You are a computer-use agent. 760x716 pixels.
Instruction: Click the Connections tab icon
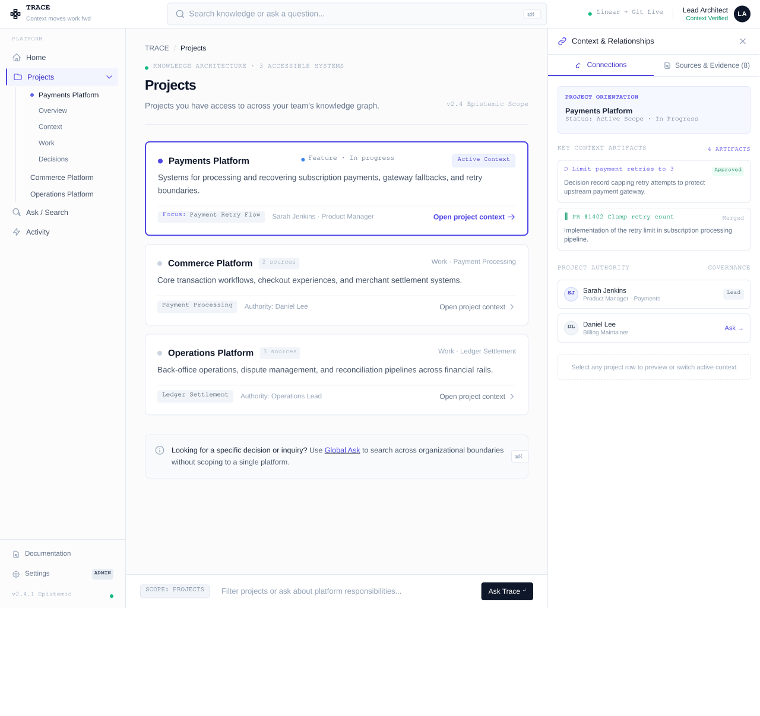click(578, 65)
